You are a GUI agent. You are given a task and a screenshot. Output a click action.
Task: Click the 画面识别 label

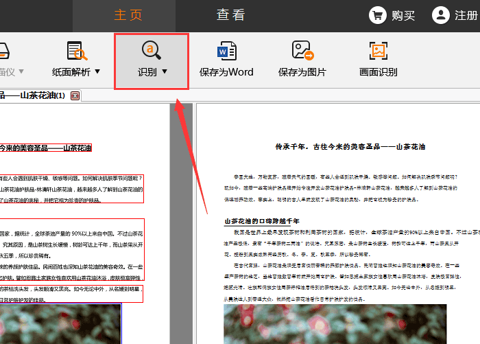tap(379, 72)
